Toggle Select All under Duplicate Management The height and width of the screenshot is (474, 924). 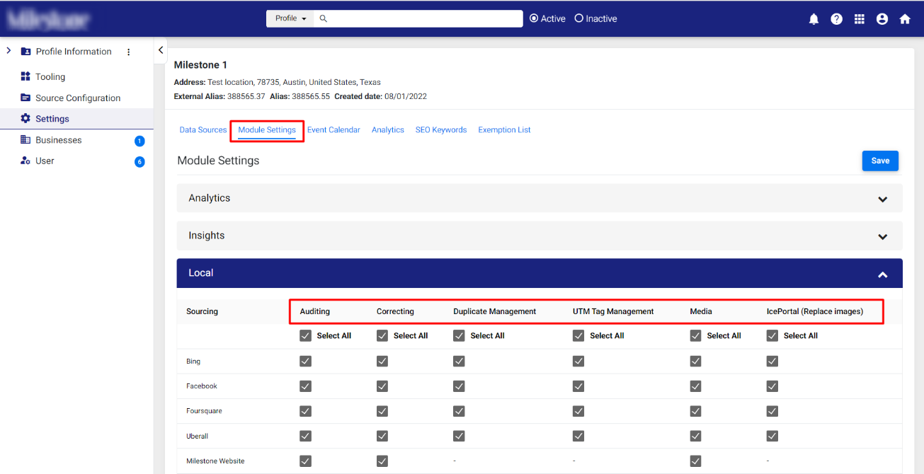pyautogui.click(x=459, y=335)
